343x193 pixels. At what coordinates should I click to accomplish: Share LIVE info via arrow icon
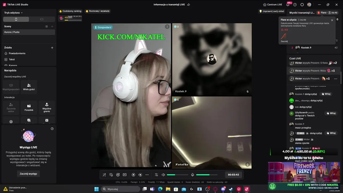(189, 5)
